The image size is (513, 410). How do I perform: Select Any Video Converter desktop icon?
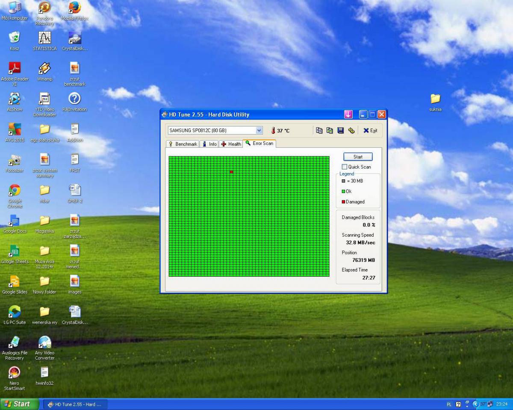(x=44, y=347)
